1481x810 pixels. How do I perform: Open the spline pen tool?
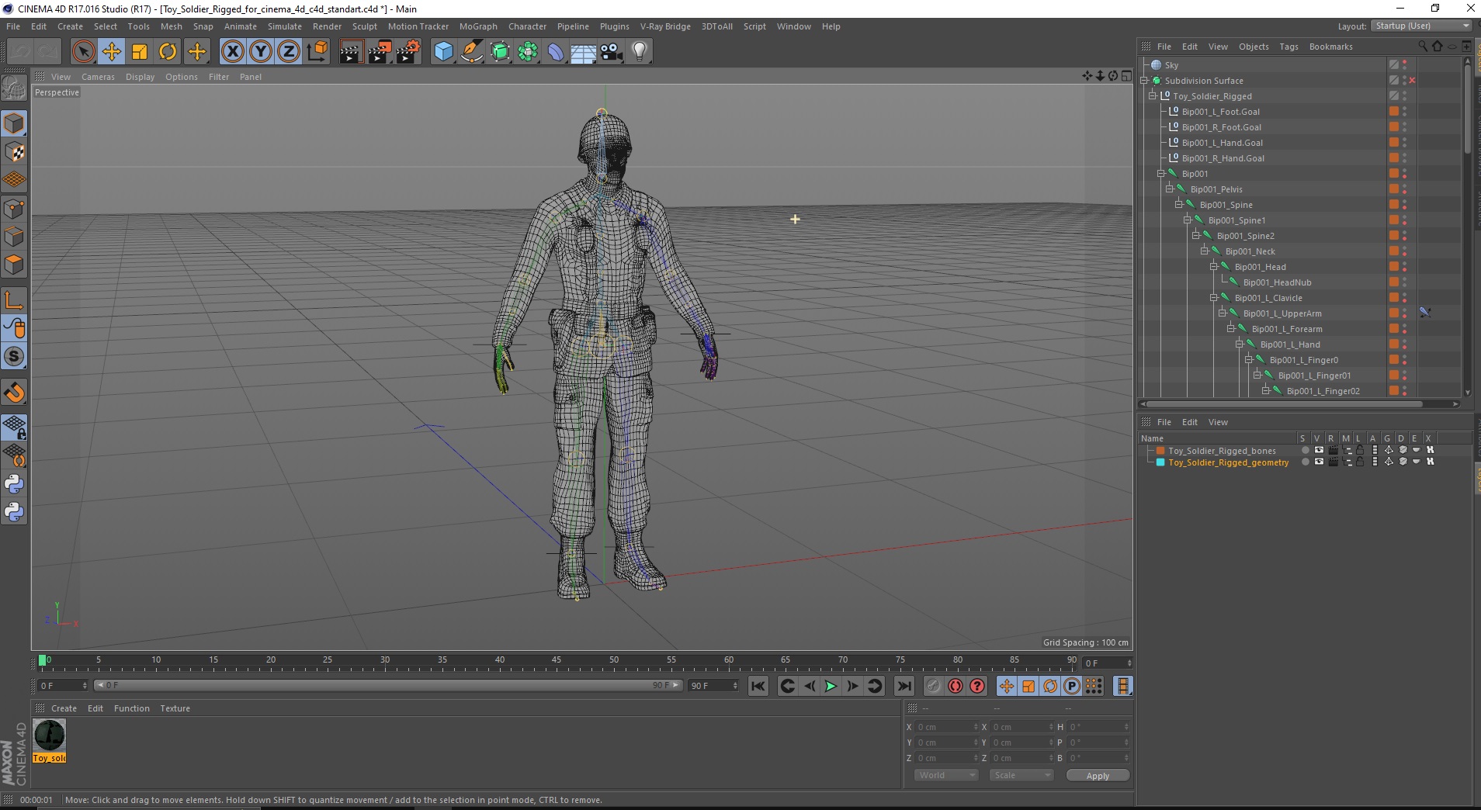(472, 52)
